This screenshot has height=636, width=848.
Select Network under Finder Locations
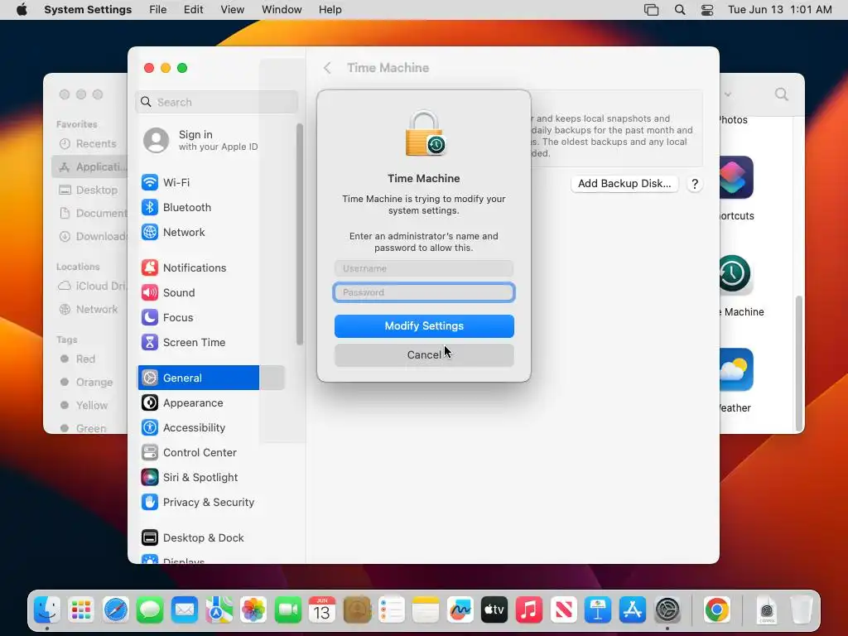(x=89, y=310)
